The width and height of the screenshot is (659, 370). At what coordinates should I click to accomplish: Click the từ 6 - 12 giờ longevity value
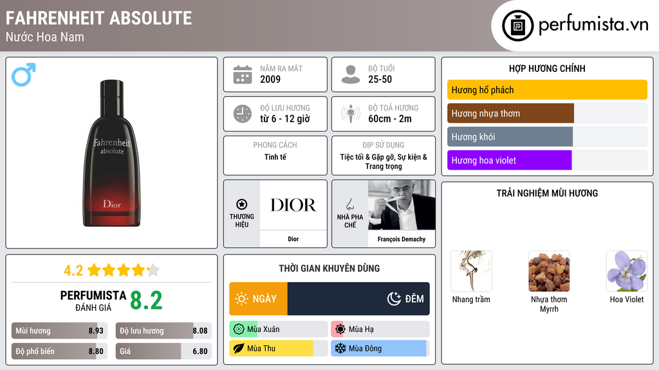click(285, 119)
